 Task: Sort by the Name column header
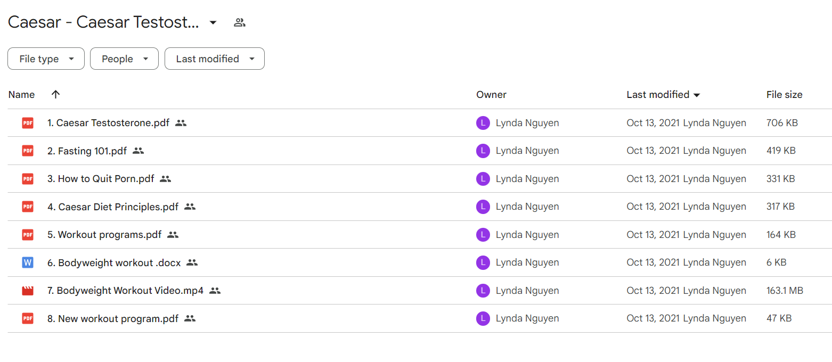21,94
